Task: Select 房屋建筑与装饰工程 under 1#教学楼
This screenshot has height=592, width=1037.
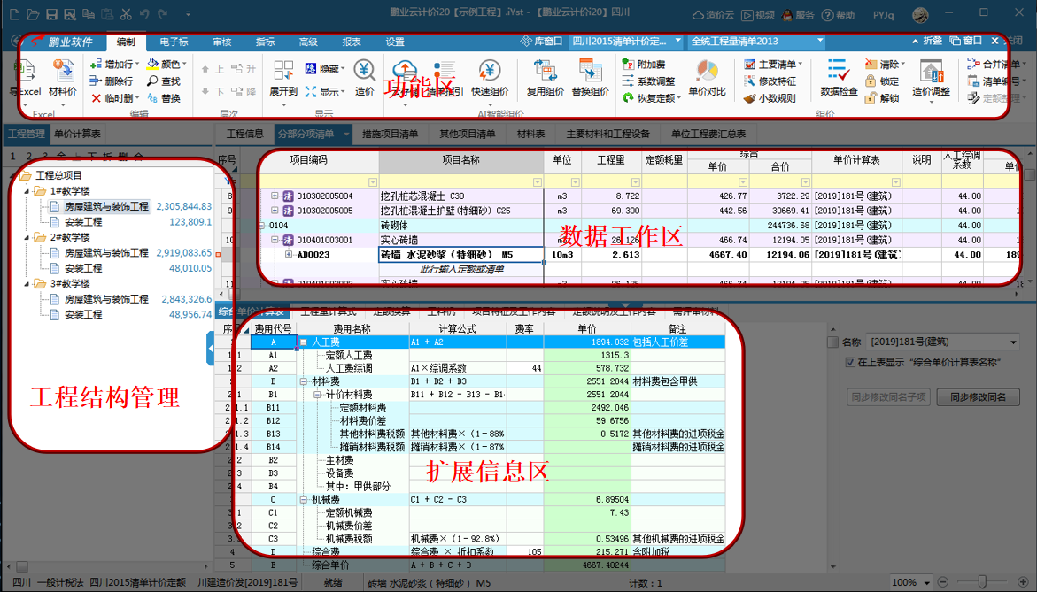Action: tap(105, 206)
